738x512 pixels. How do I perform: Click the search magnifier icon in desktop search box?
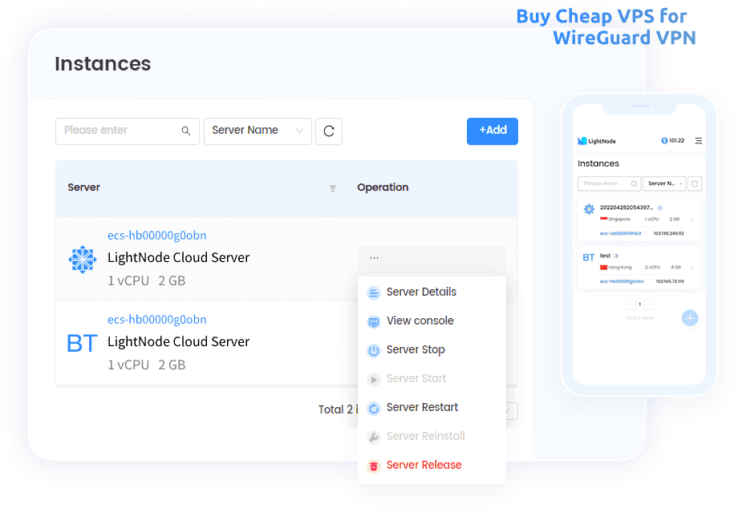(x=186, y=131)
